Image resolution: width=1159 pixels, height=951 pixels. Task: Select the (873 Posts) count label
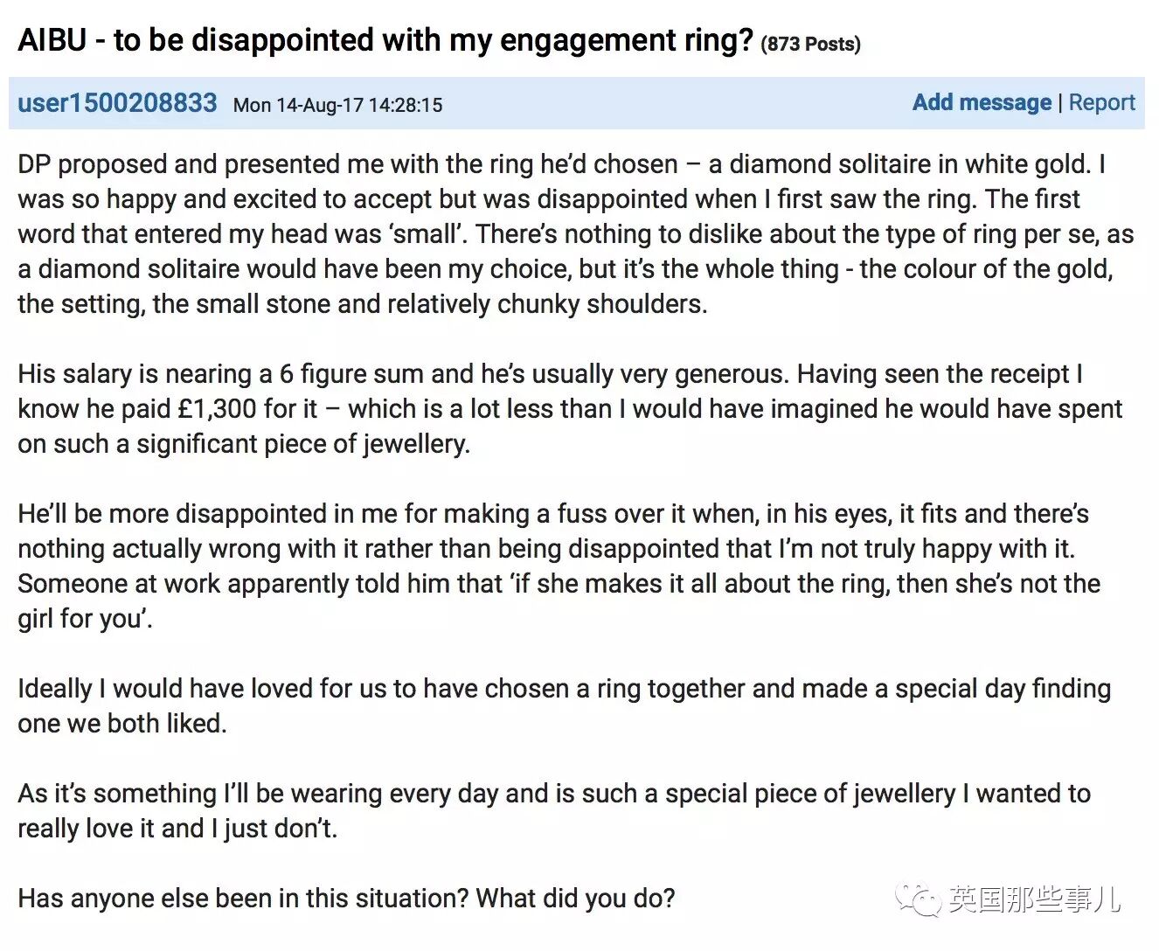[810, 44]
